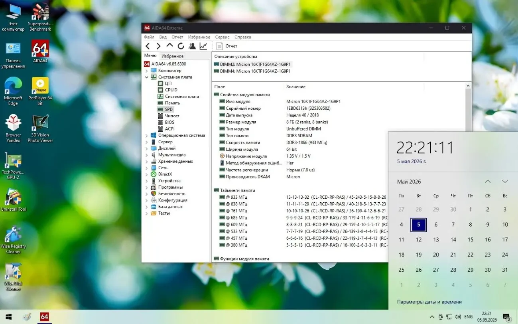Open the Windows Start menu

click(8, 317)
